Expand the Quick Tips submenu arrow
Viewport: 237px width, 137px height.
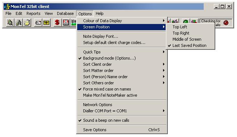point(164,52)
